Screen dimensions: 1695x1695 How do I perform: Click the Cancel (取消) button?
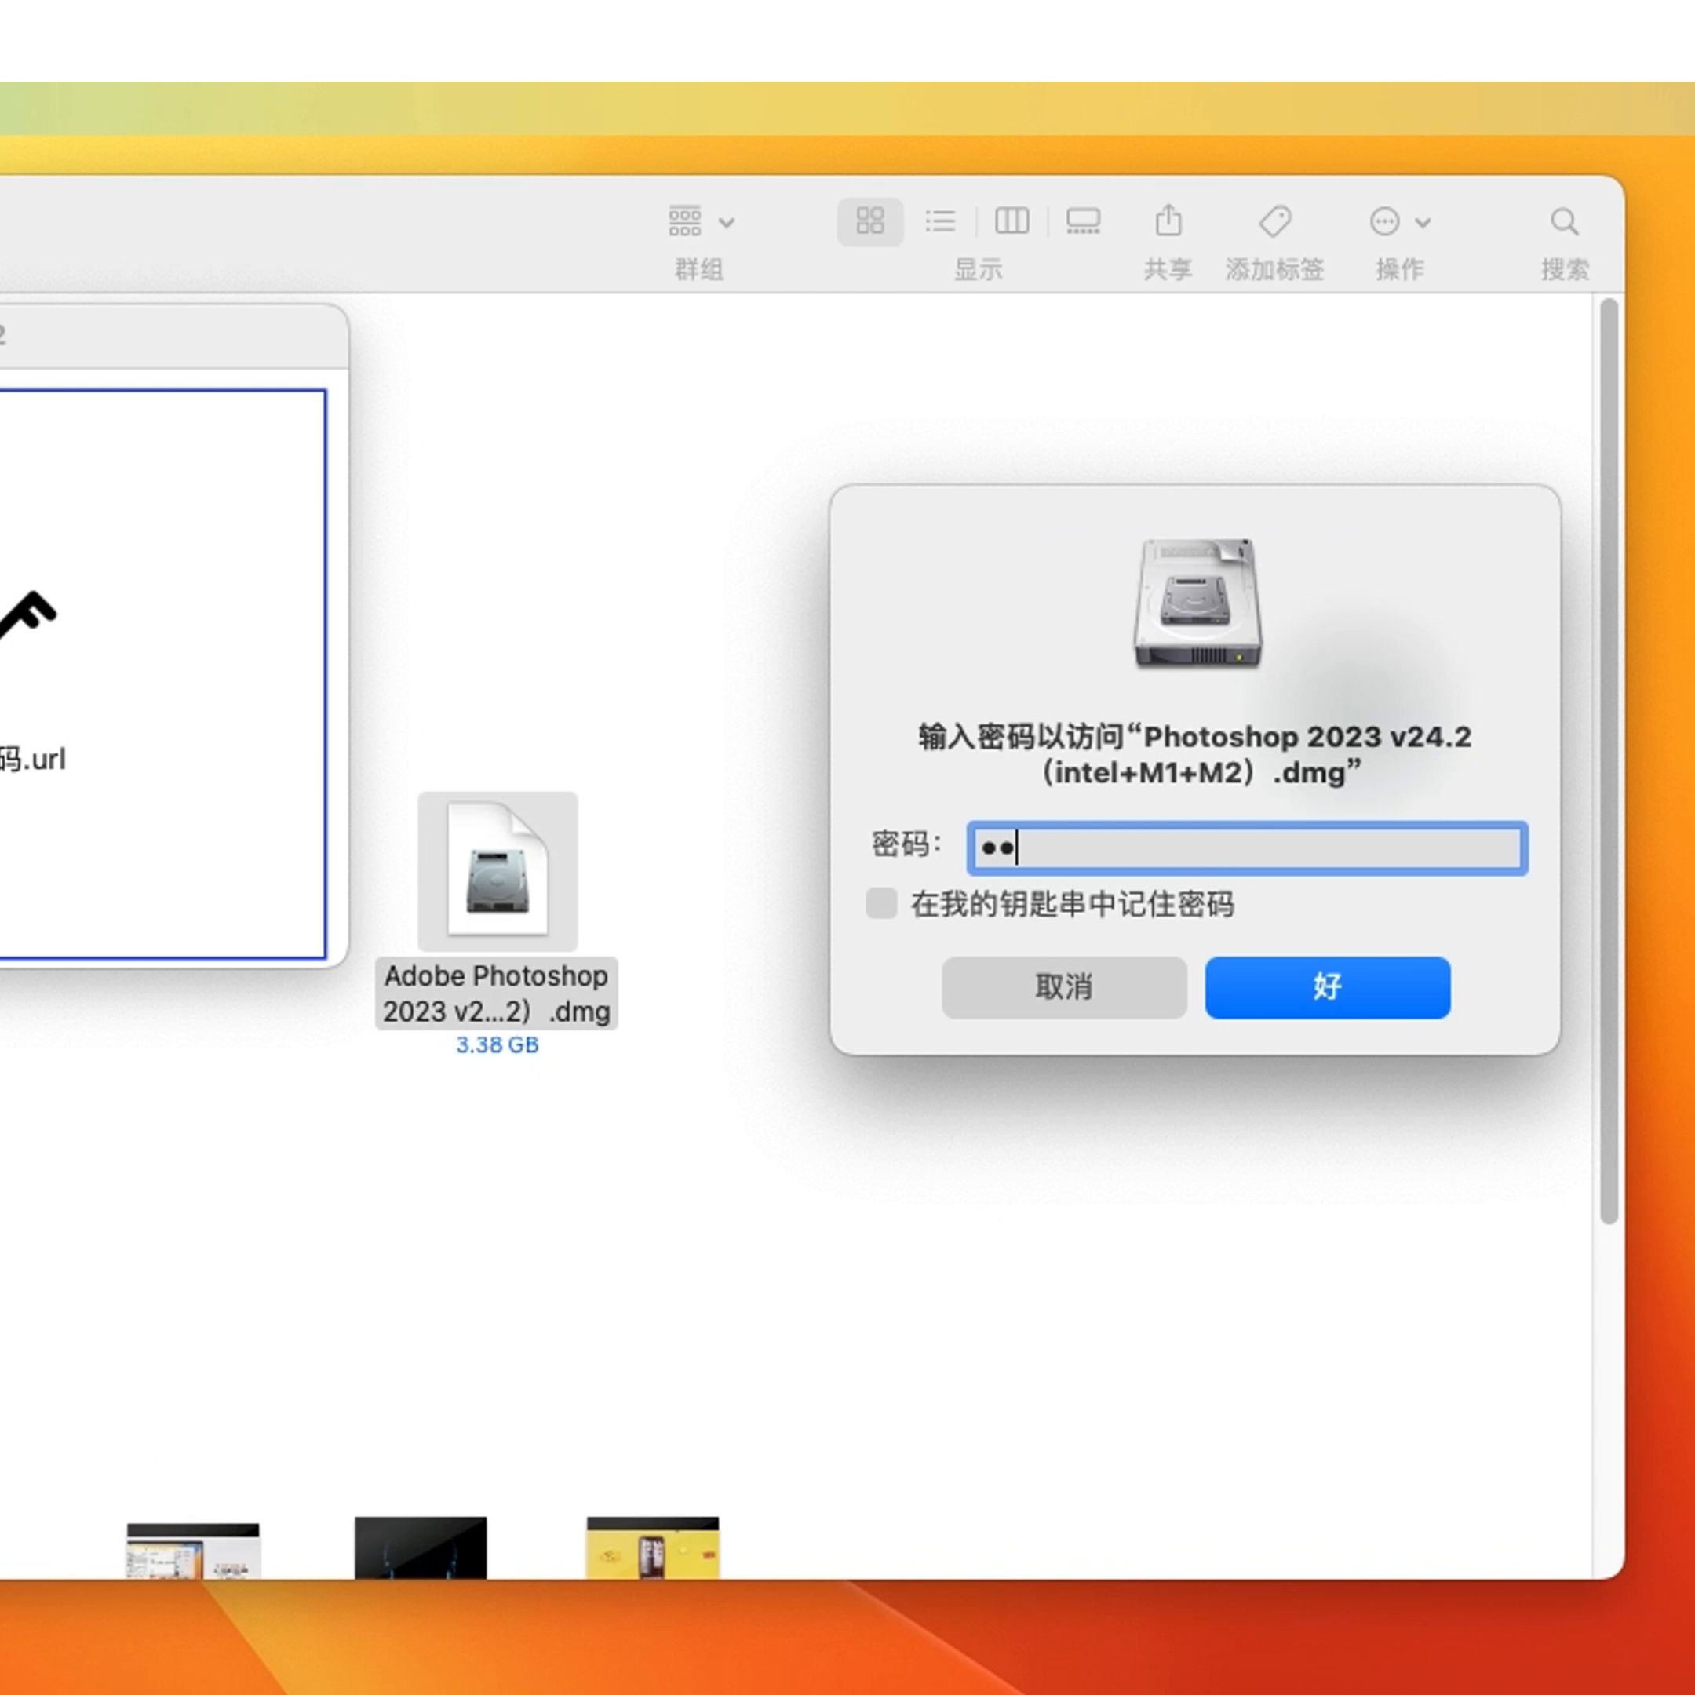tap(1064, 987)
